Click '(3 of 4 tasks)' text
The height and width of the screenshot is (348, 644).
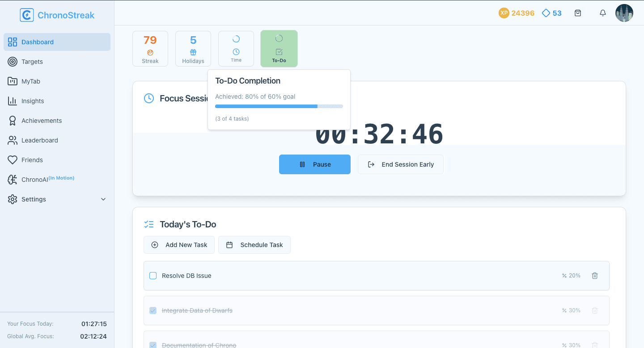(232, 119)
